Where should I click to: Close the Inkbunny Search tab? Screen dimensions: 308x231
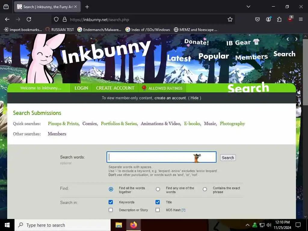point(75,7)
